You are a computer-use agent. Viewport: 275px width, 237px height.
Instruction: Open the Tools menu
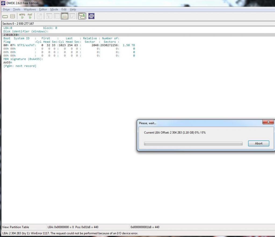(17, 9)
